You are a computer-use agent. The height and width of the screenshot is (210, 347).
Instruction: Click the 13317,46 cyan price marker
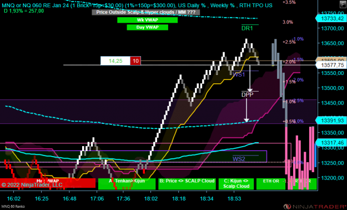pyautogui.click(x=332, y=142)
